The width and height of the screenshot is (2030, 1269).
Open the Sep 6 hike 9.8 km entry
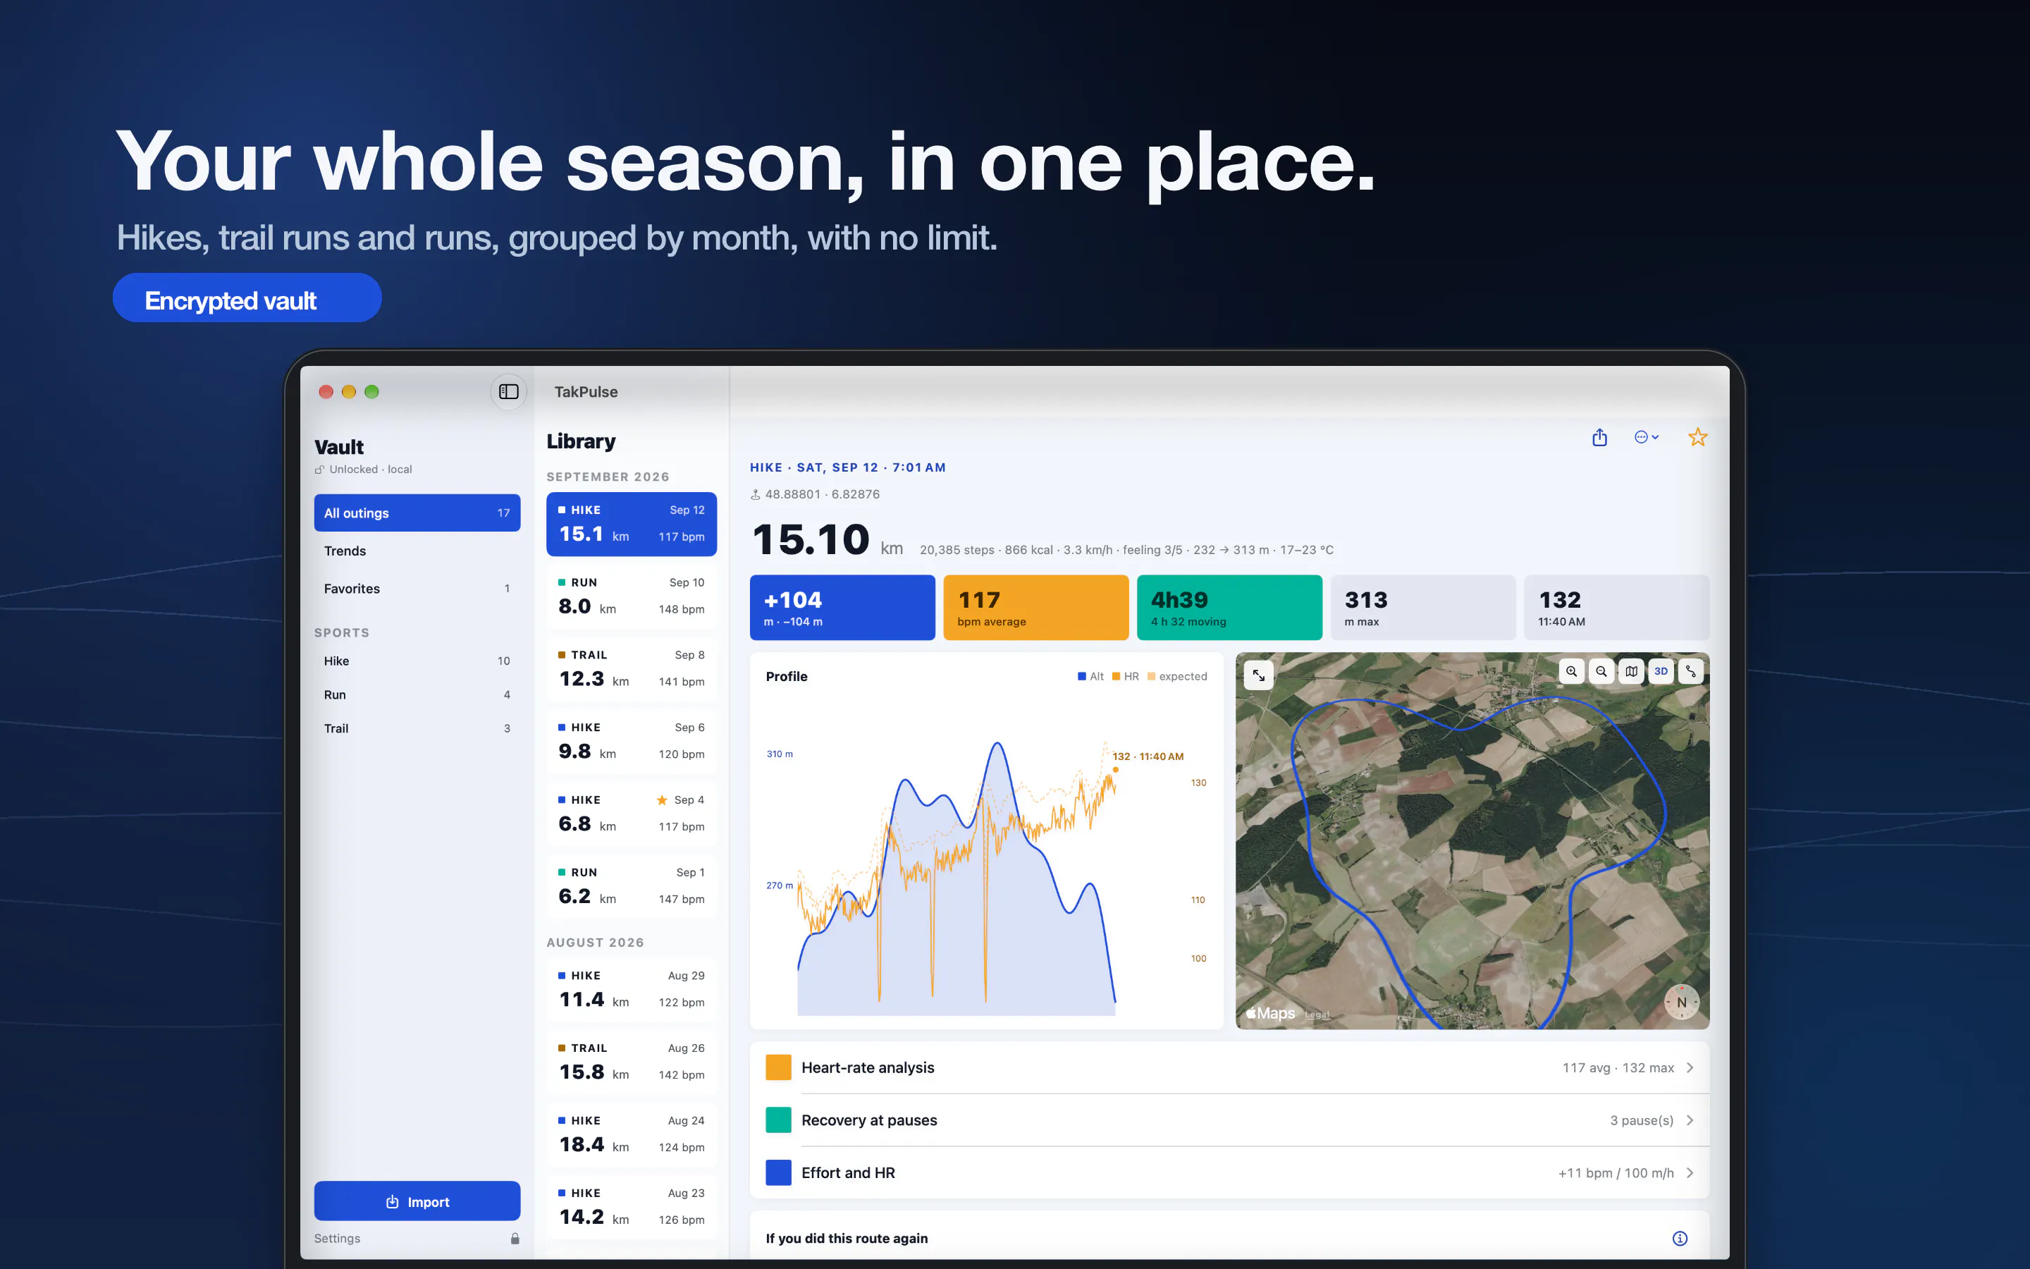click(x=632, y=741)
